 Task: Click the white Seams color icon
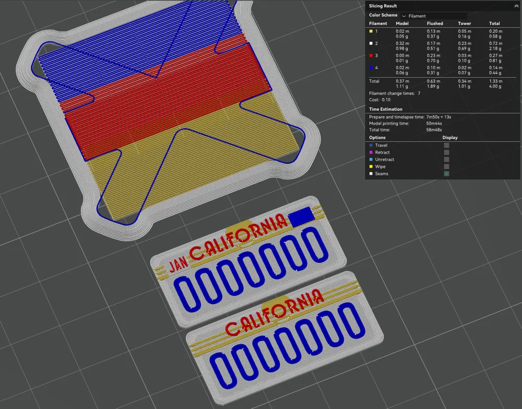point(371,174)
